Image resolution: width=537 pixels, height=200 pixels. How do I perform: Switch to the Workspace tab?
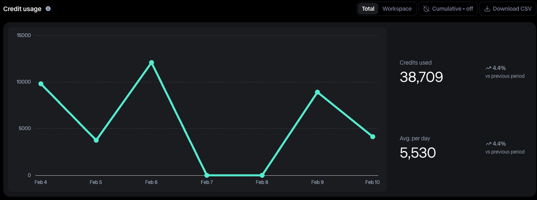pos(397,9)
